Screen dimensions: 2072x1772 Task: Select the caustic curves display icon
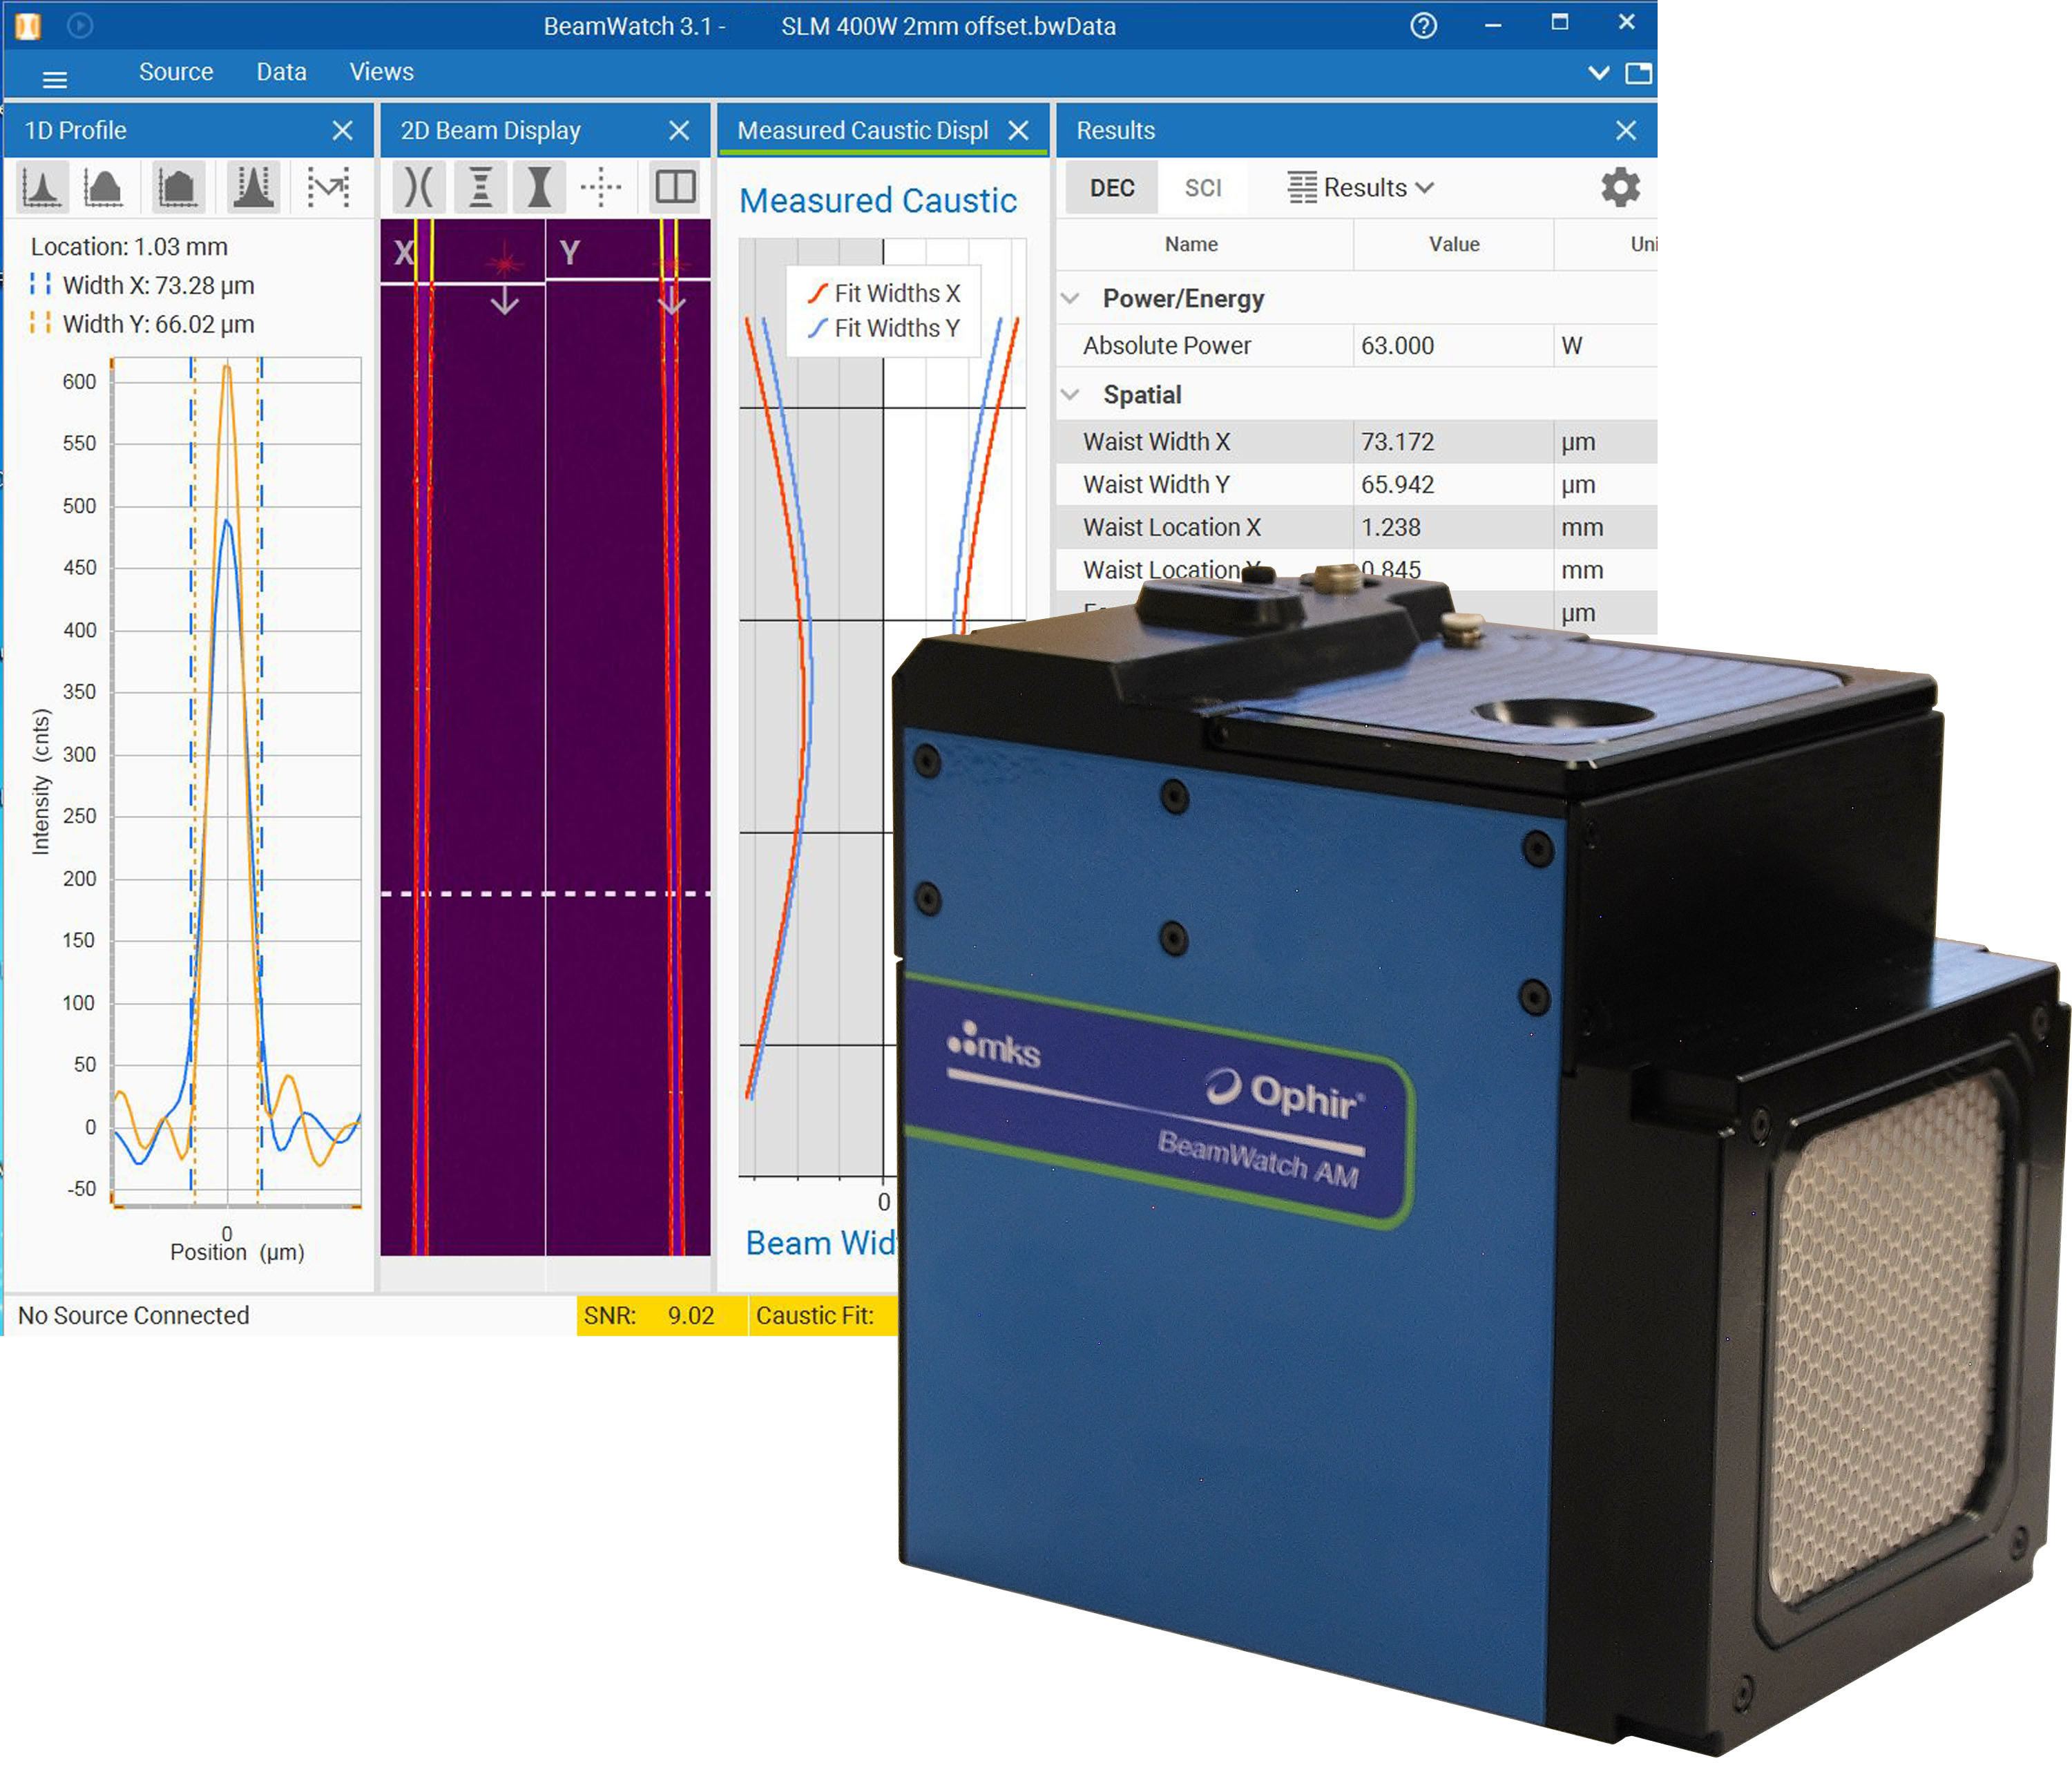pos(420,187)
